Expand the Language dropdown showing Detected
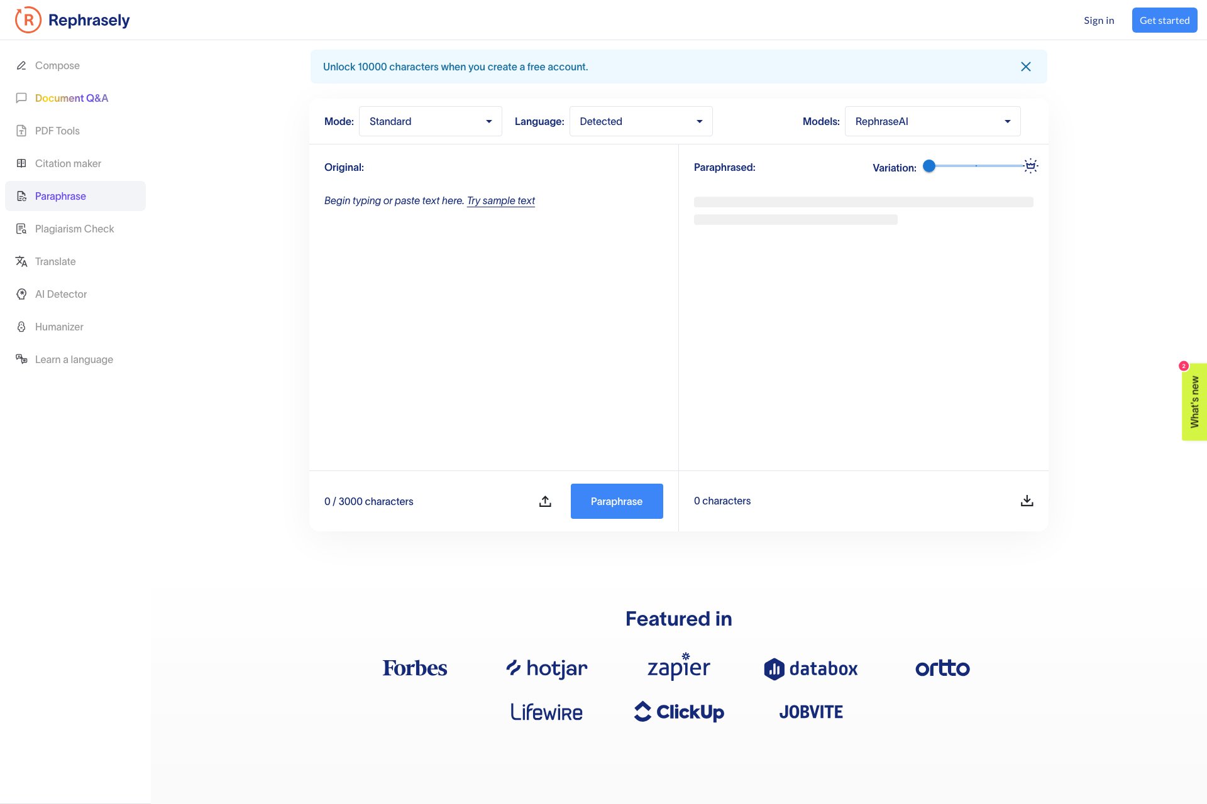This screenshot has width=1207, height=804. point(641,121)
